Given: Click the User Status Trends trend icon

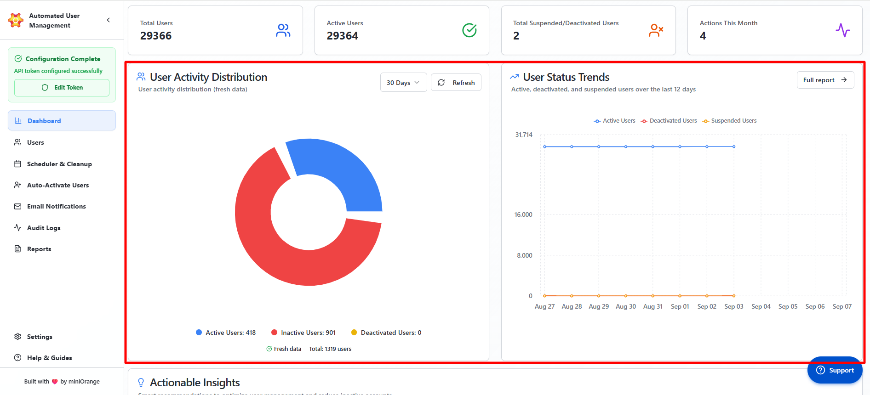Looking at the screenshot, I should tap(515, 77).
